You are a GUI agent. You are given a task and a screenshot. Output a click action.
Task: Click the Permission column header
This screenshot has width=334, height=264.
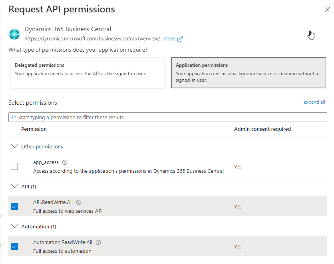tap(34, 129)
